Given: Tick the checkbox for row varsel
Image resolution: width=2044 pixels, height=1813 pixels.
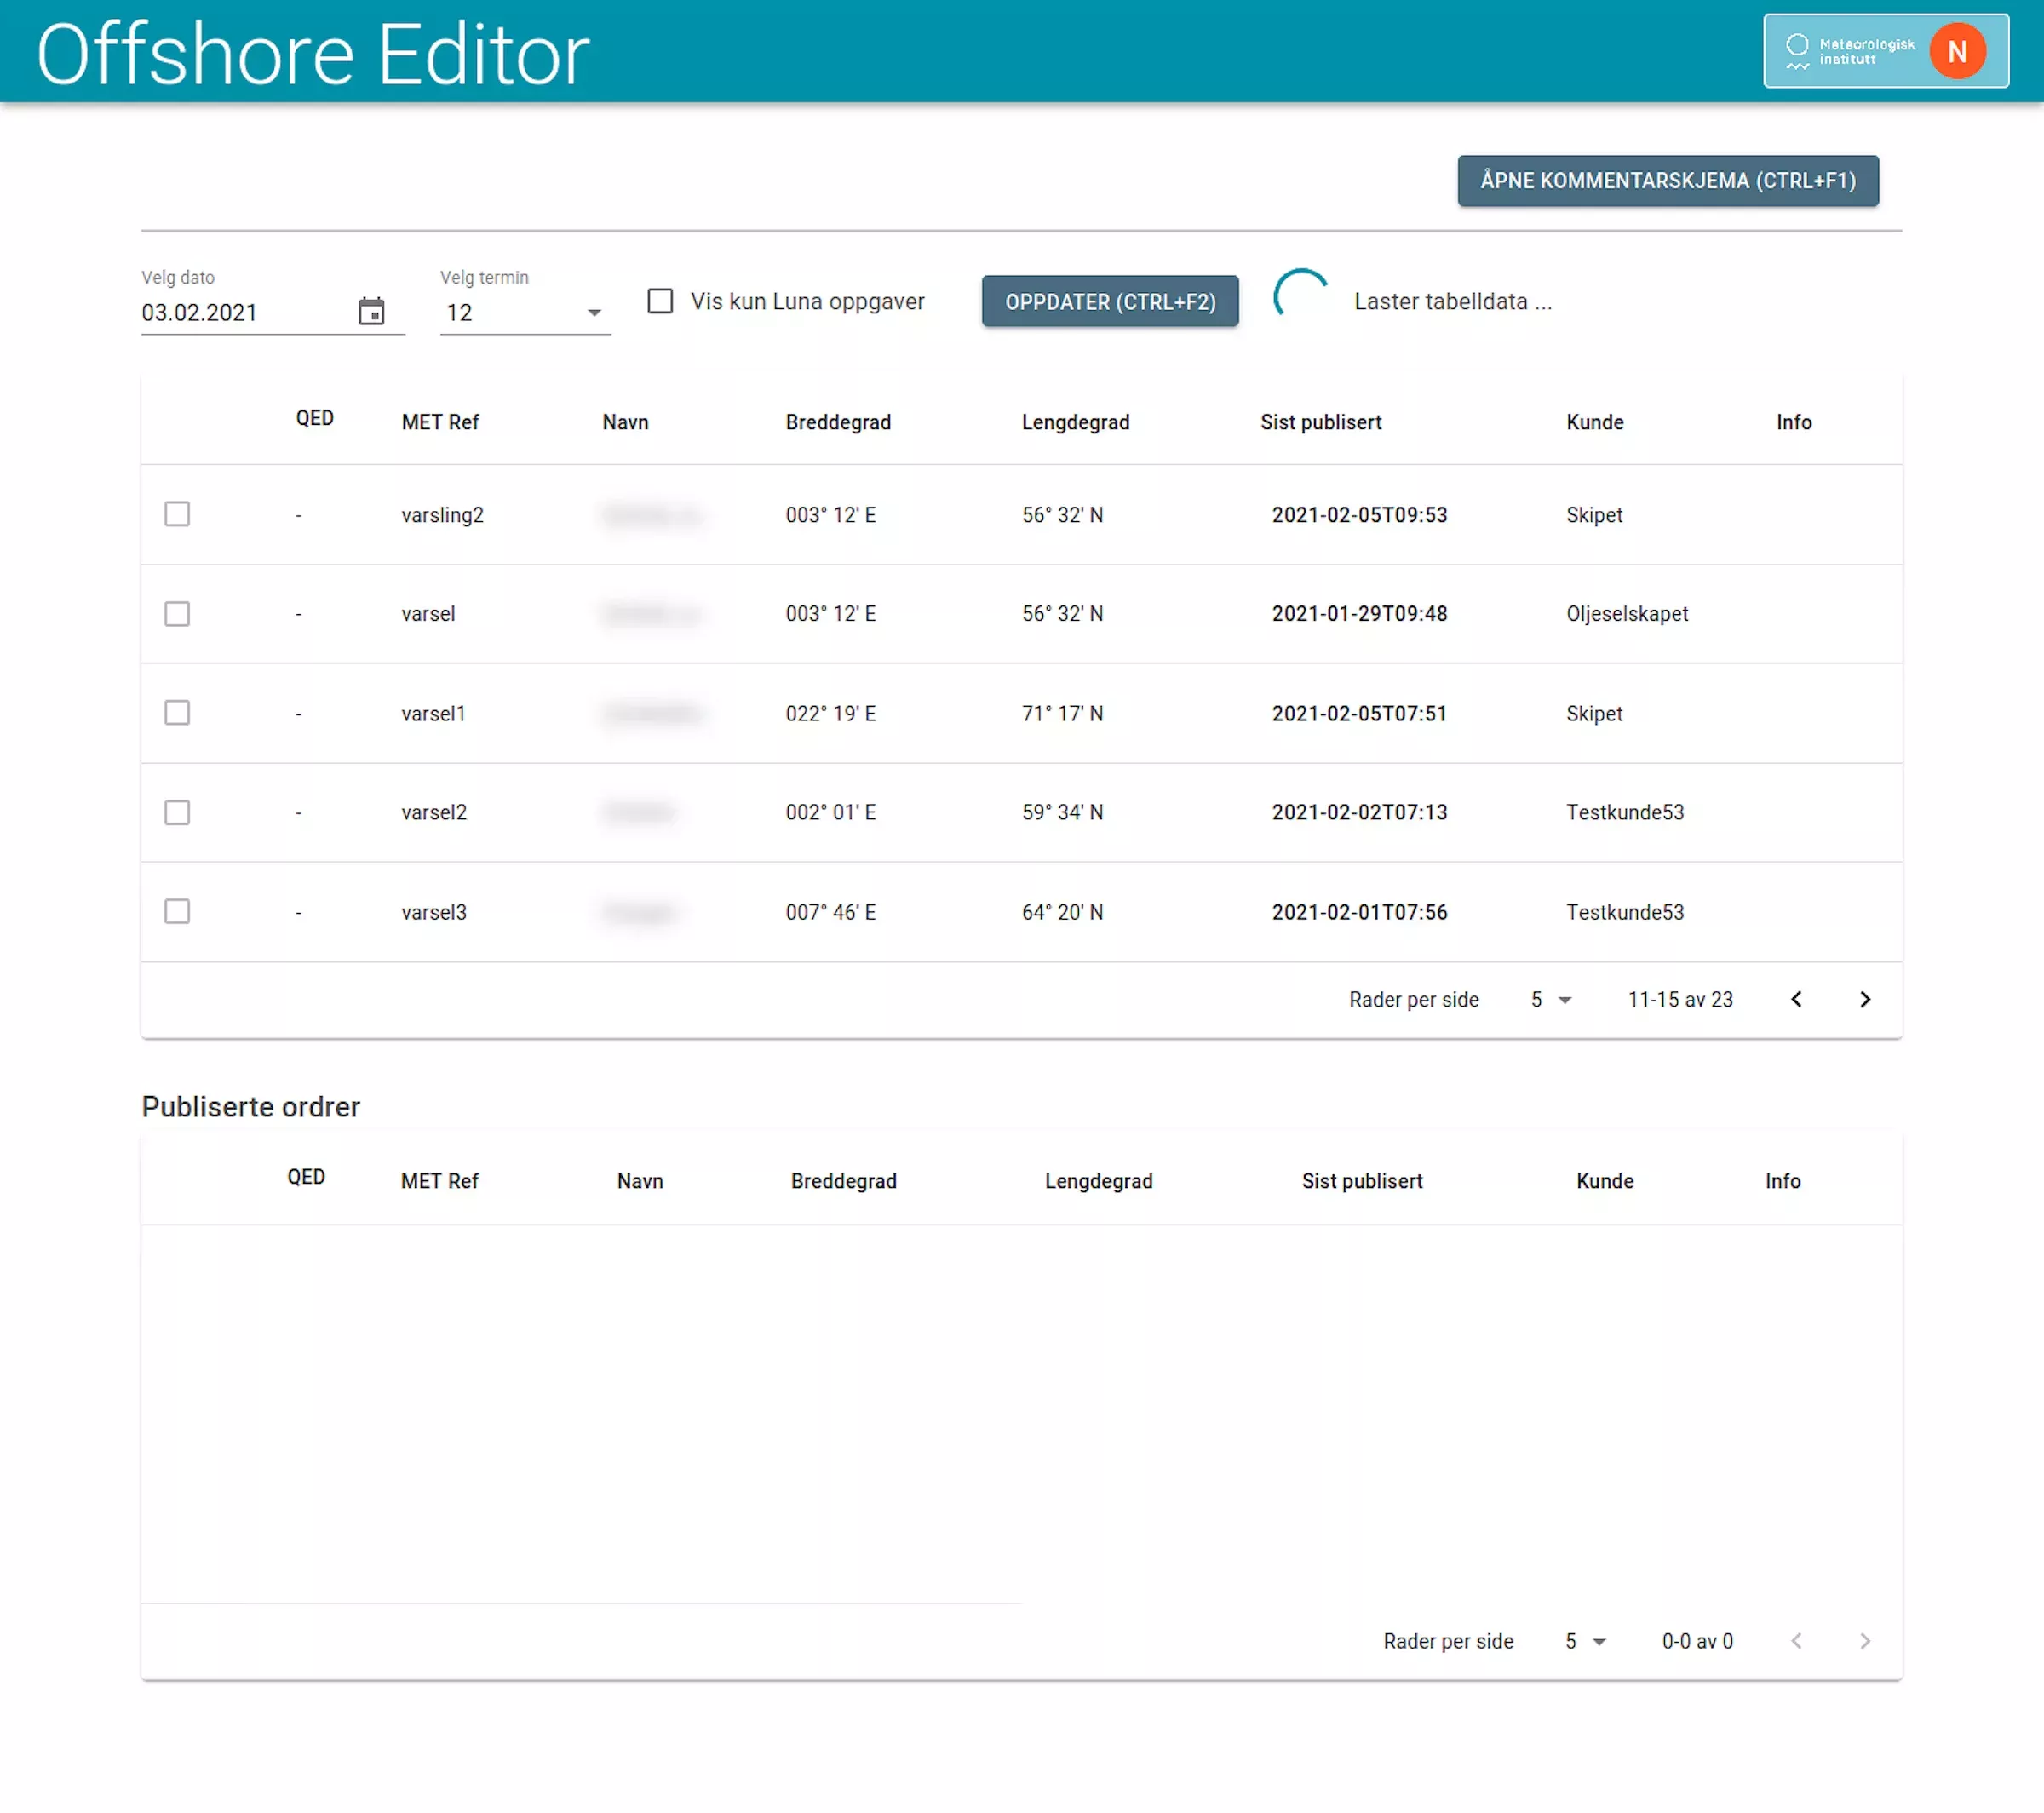Looking at the screenshot, I should 177,613.
